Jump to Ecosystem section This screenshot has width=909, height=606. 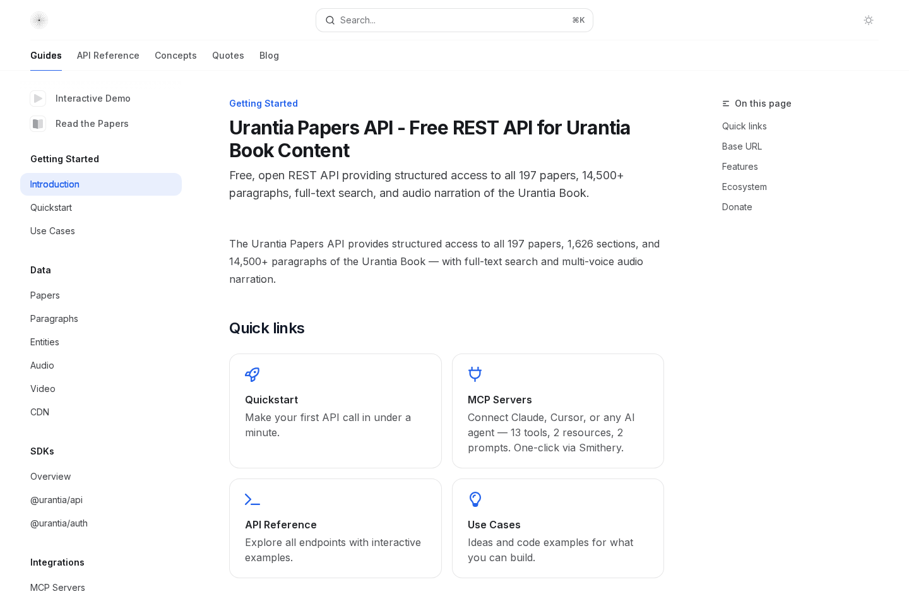tap(744, 187)
